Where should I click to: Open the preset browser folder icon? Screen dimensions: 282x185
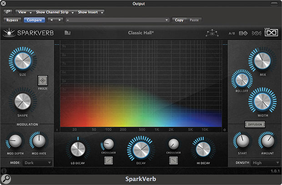[67, 33]
